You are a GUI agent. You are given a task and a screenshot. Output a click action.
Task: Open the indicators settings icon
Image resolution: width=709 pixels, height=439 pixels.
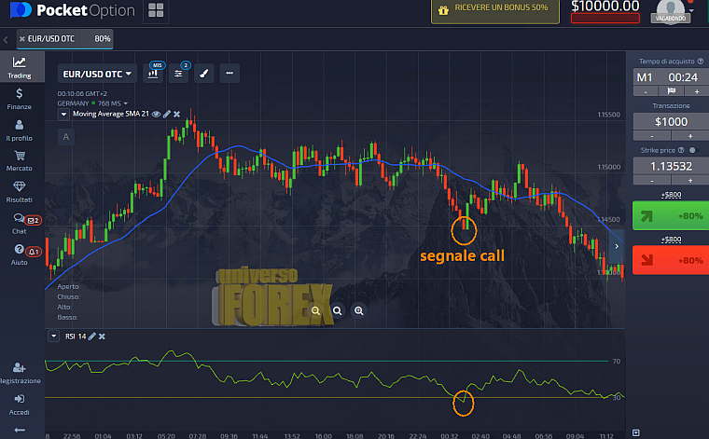(180, 74)
